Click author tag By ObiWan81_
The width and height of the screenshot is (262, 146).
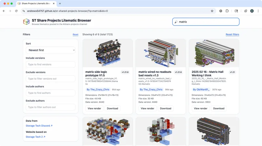201,90
